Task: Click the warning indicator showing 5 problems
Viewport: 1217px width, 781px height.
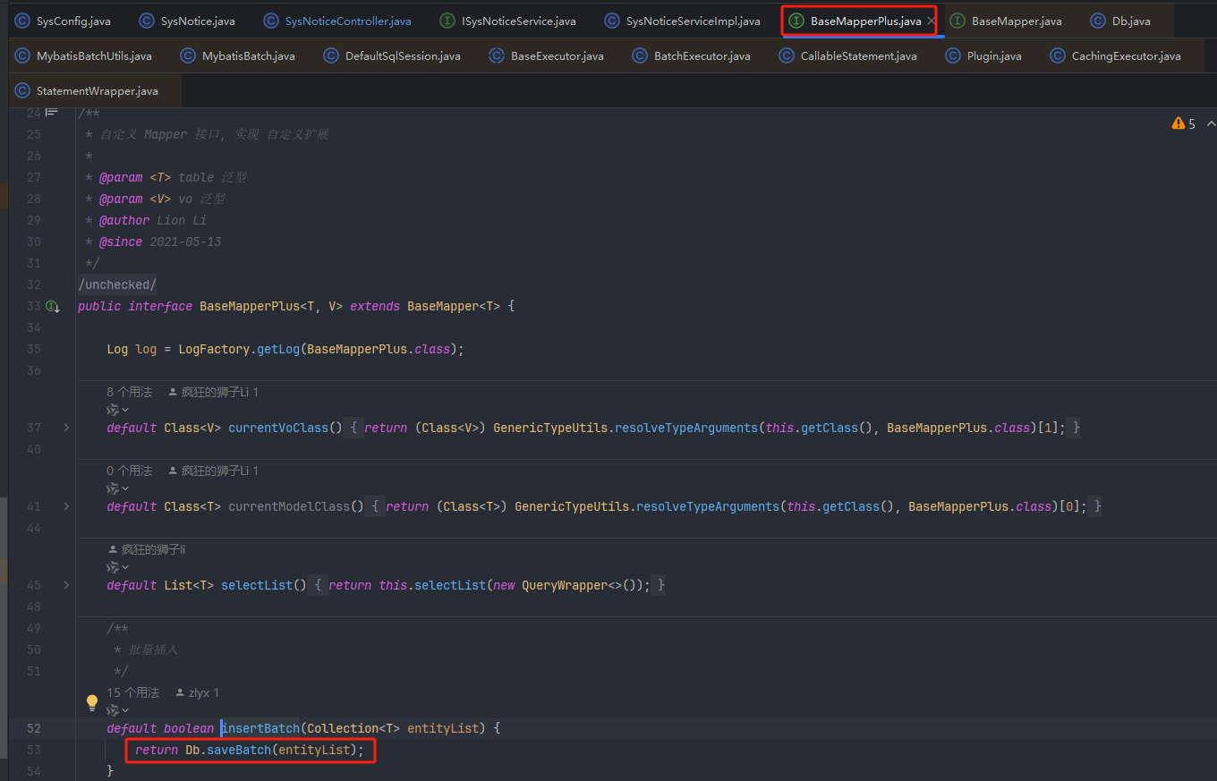Action: (x=1183, y=124)
